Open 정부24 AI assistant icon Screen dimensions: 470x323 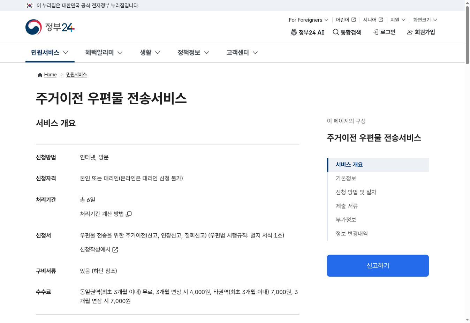click(x=294, y=32)
